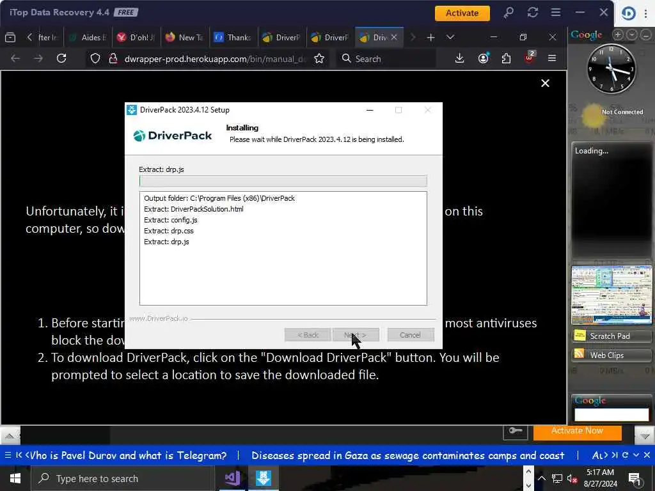Switch to the New Tab browser tab

184,38
